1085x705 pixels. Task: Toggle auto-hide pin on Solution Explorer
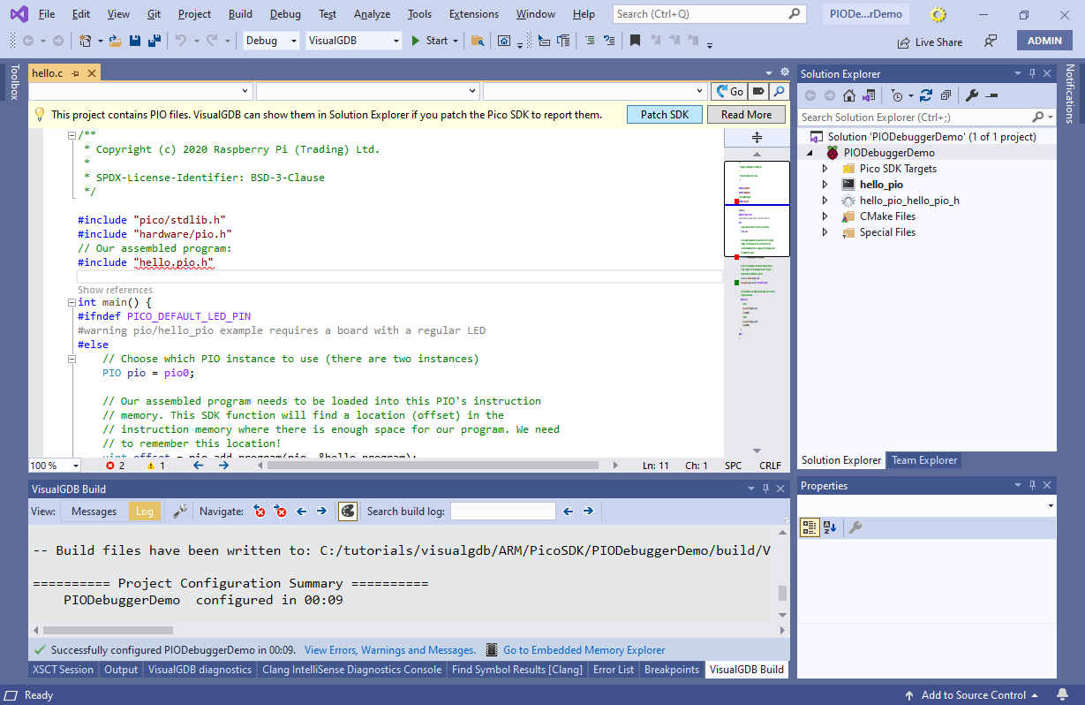pyautogui.click(x=1031, y=74)
